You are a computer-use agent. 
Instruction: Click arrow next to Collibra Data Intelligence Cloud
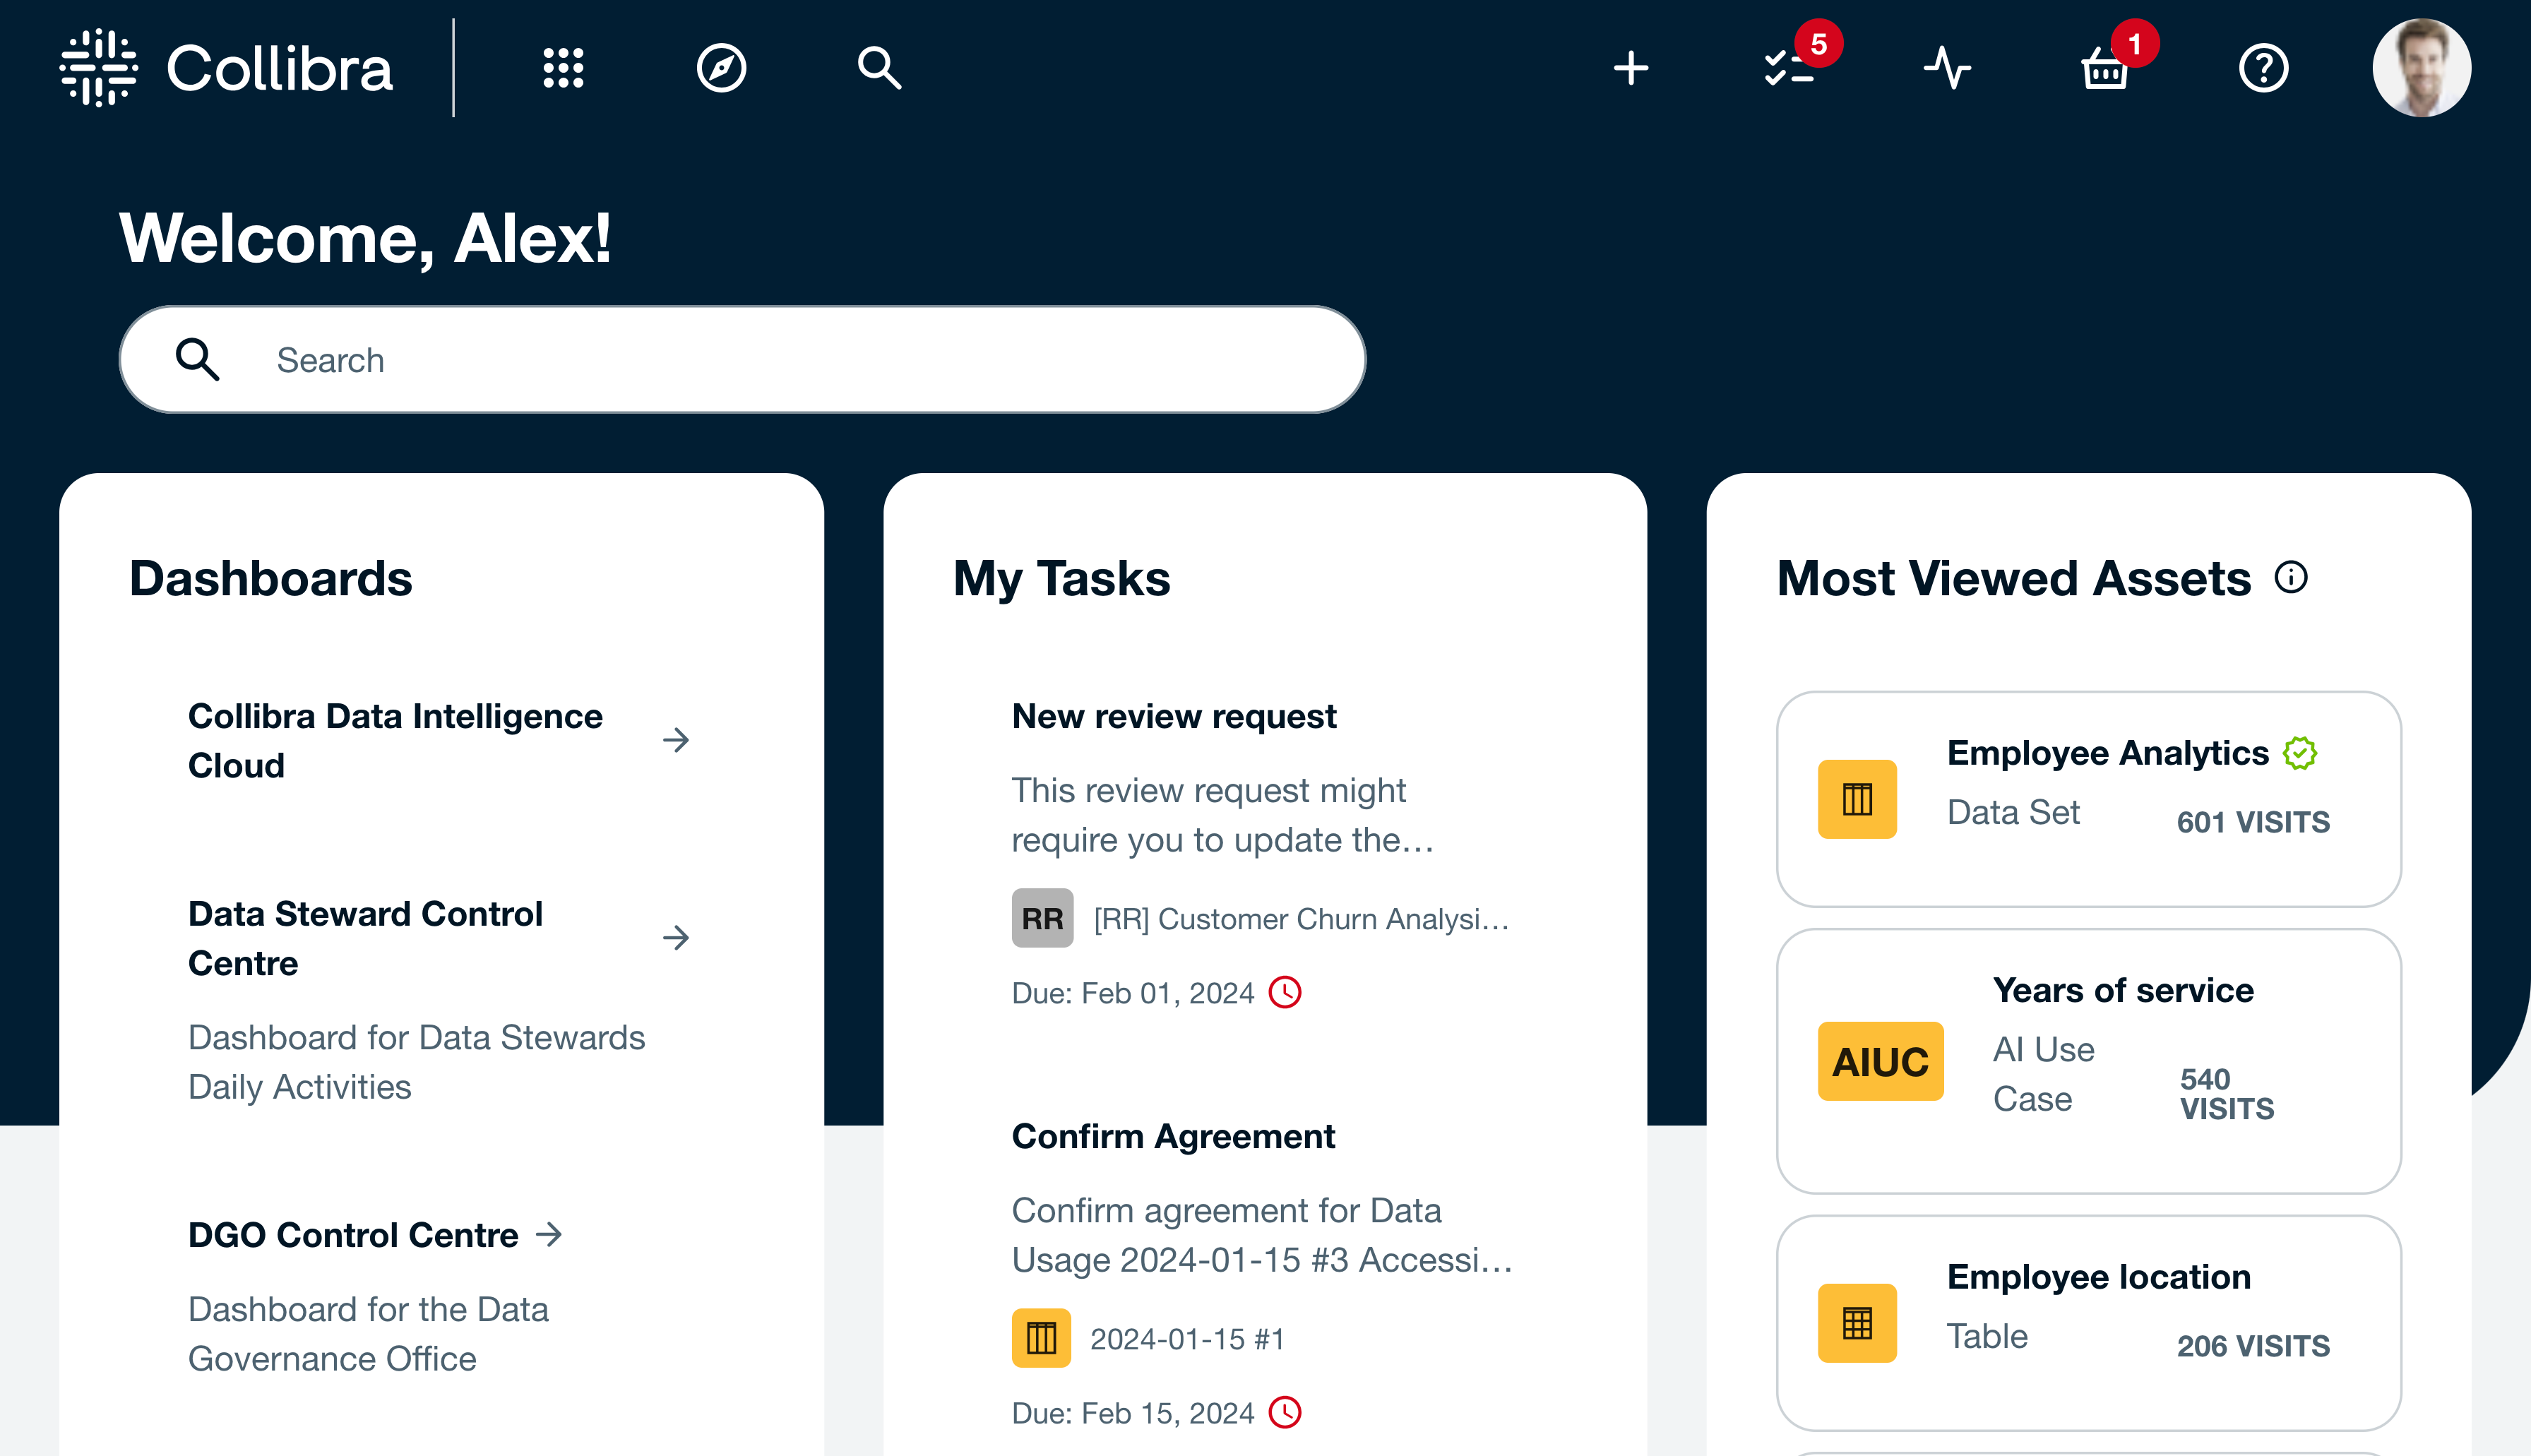click(x=676, y=740)
